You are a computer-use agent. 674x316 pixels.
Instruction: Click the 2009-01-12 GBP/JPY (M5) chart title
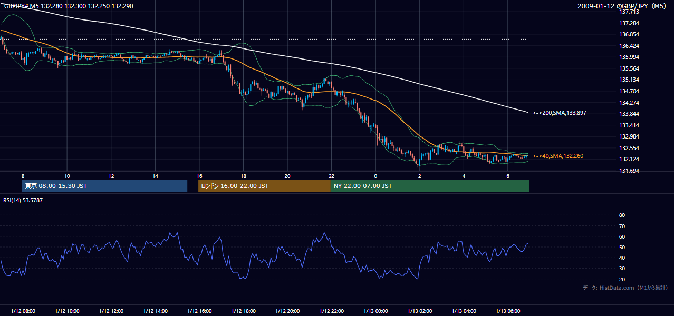623,6
